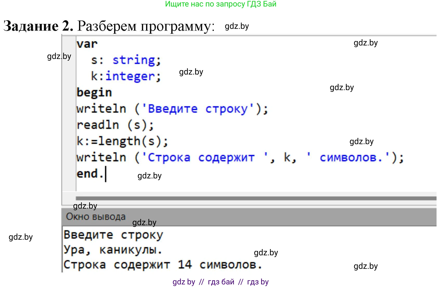Screen dimensions: 442x287
Task: Click the gdz.by watermark near the top right
Action: coord(365,43)
